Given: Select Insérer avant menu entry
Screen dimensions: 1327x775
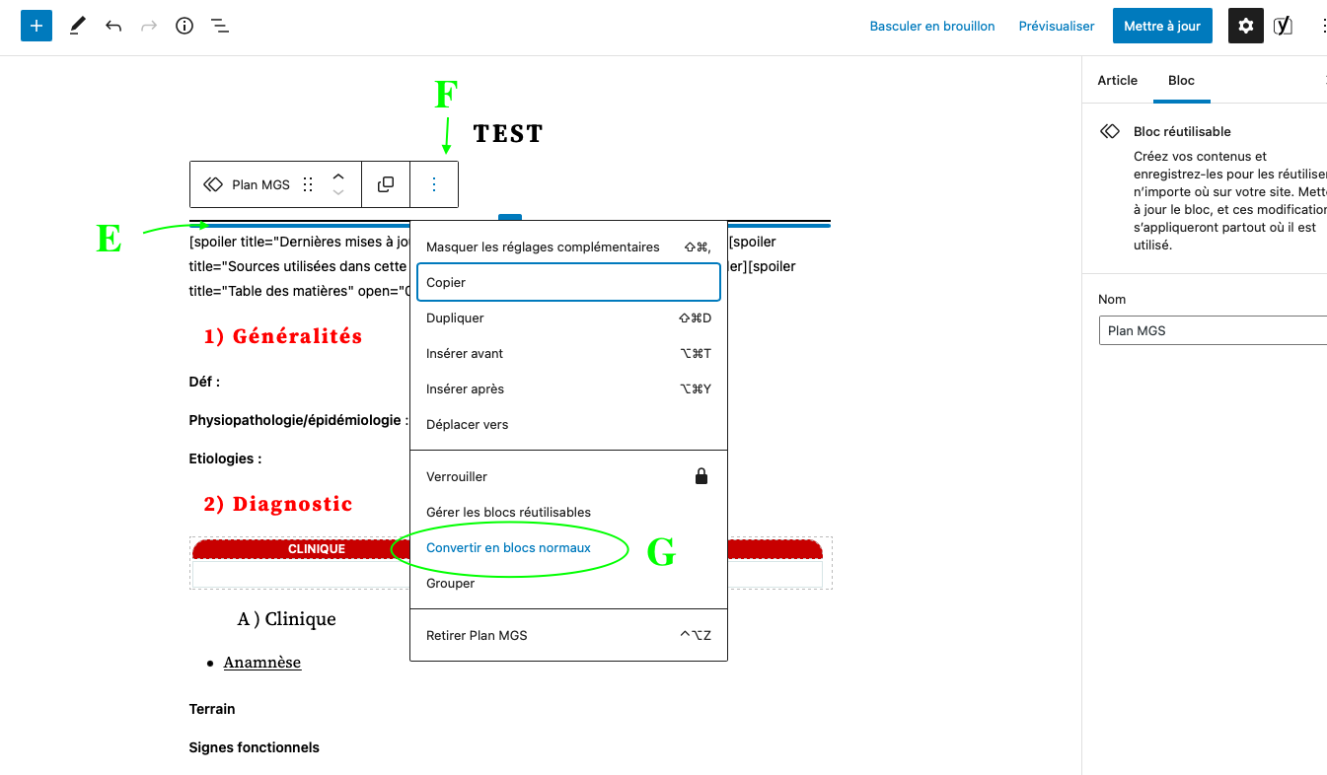Looking at the screenshot, I should [x=568, y=353].
